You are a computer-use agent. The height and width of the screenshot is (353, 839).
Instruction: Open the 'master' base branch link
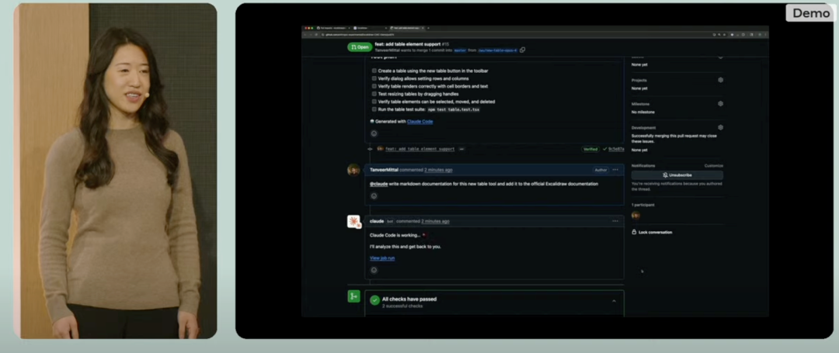tap(460, 50)
